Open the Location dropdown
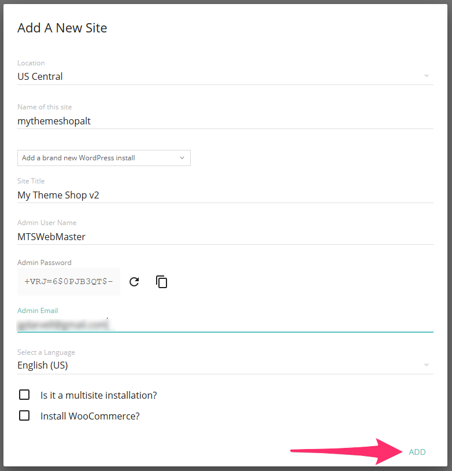The height and width of the screenshot is (471, 452). tap(427, 76)
